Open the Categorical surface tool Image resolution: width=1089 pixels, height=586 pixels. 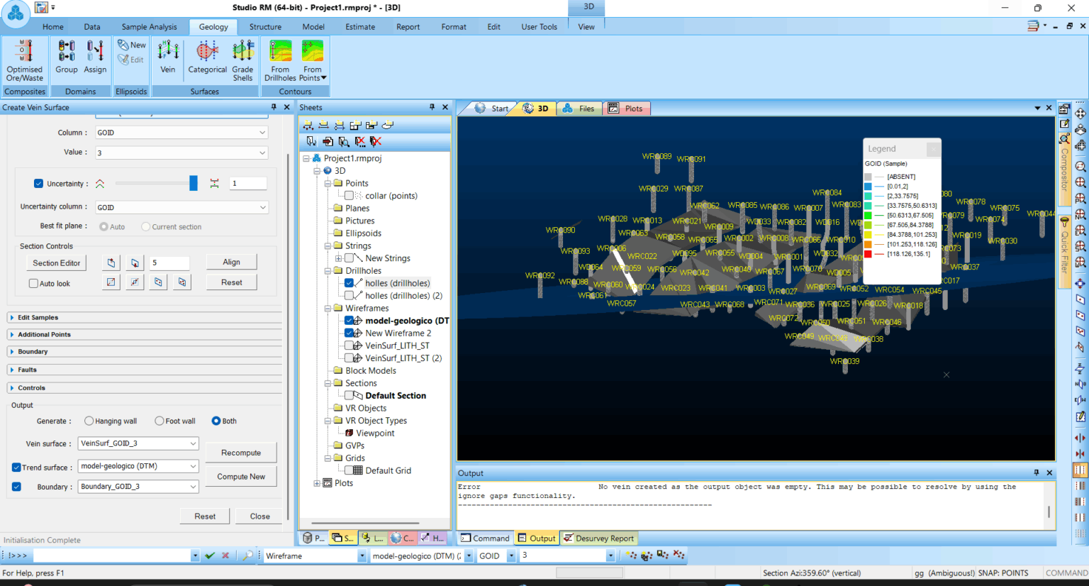[x=207, y=57]
